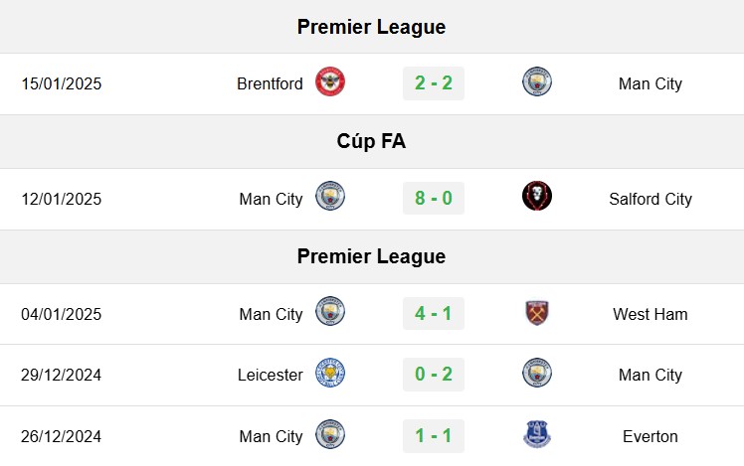Click the Everton club crest
The image size is (744, 466).
click(x=537, y=434)
